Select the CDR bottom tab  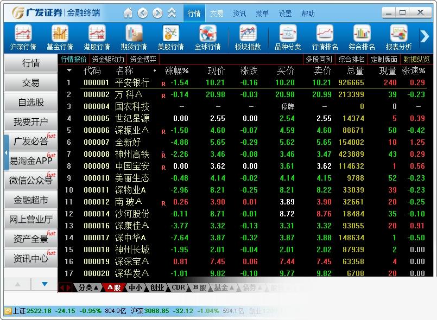[x=179, y=287]
